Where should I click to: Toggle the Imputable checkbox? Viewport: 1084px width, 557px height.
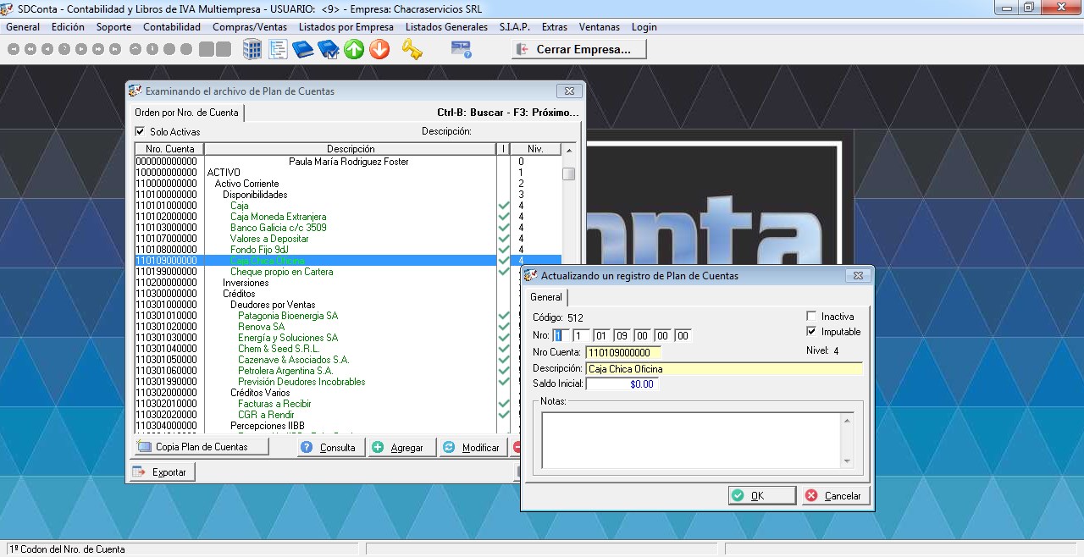[811, 332]
